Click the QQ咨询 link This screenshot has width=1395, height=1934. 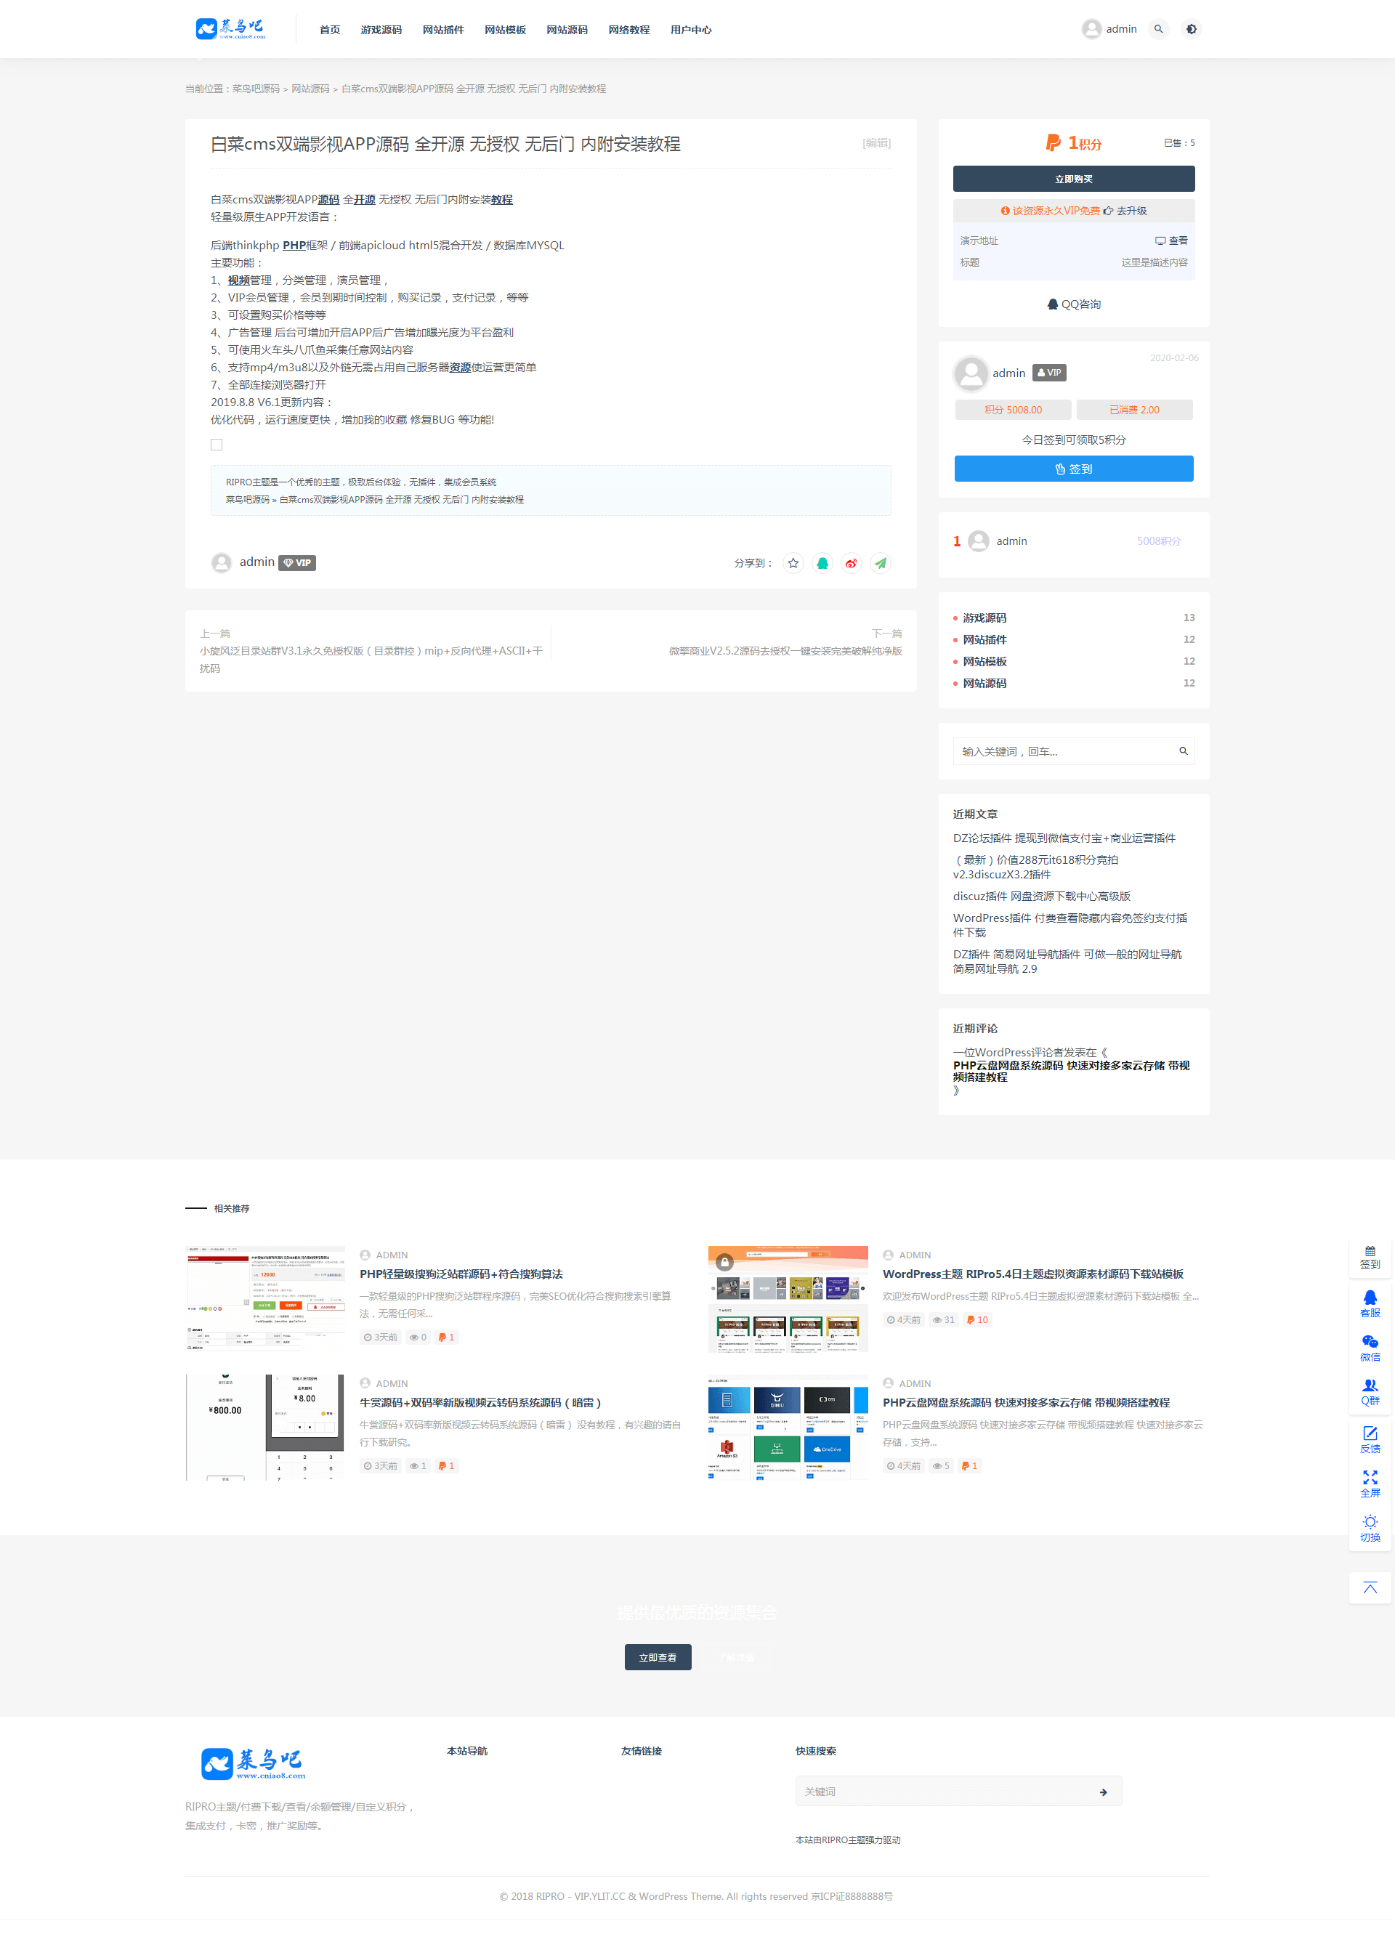[1074, 304]
